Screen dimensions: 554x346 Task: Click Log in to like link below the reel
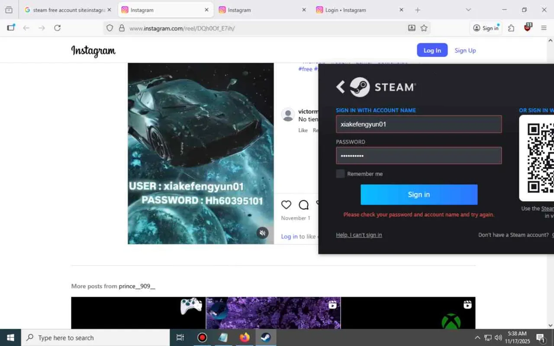point(289,236)
